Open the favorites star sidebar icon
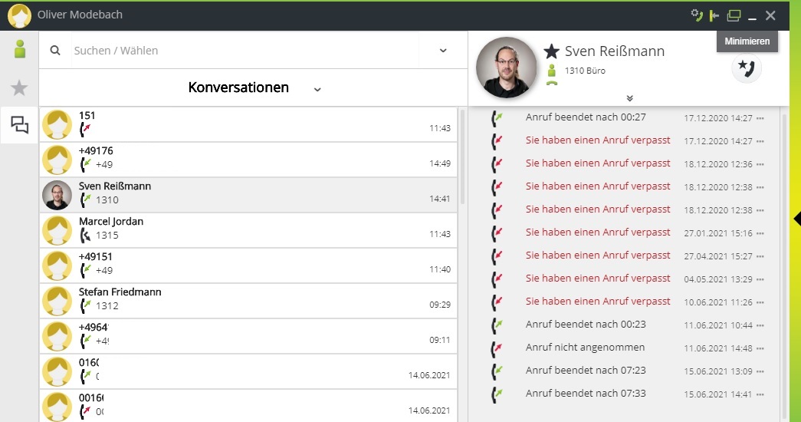Image resolution: width=801 pixels, height=422 pixels. (20, 88)
